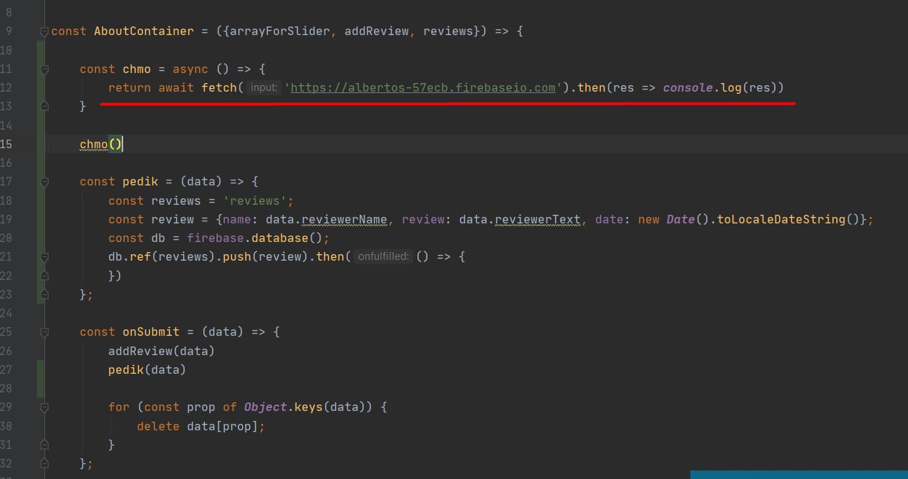Screen dimensions: 908x479
Task: Collapse the AboutContainer function on line 9
Action: click(x=44, y=32)
